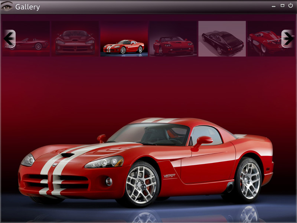Screen dimensions: 297x223
Task: Close Gallery using the power icon
Action: (x=291, y=6)
